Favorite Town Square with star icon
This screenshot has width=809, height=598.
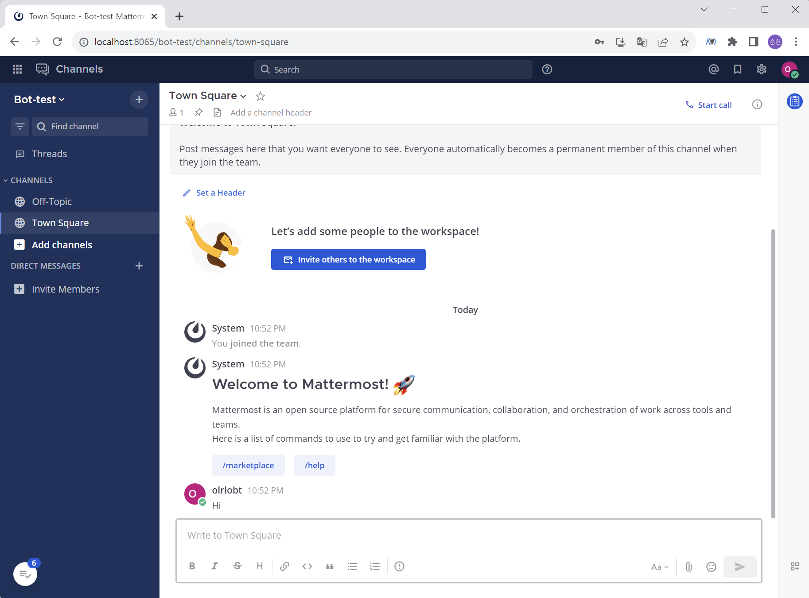(261, 96)
